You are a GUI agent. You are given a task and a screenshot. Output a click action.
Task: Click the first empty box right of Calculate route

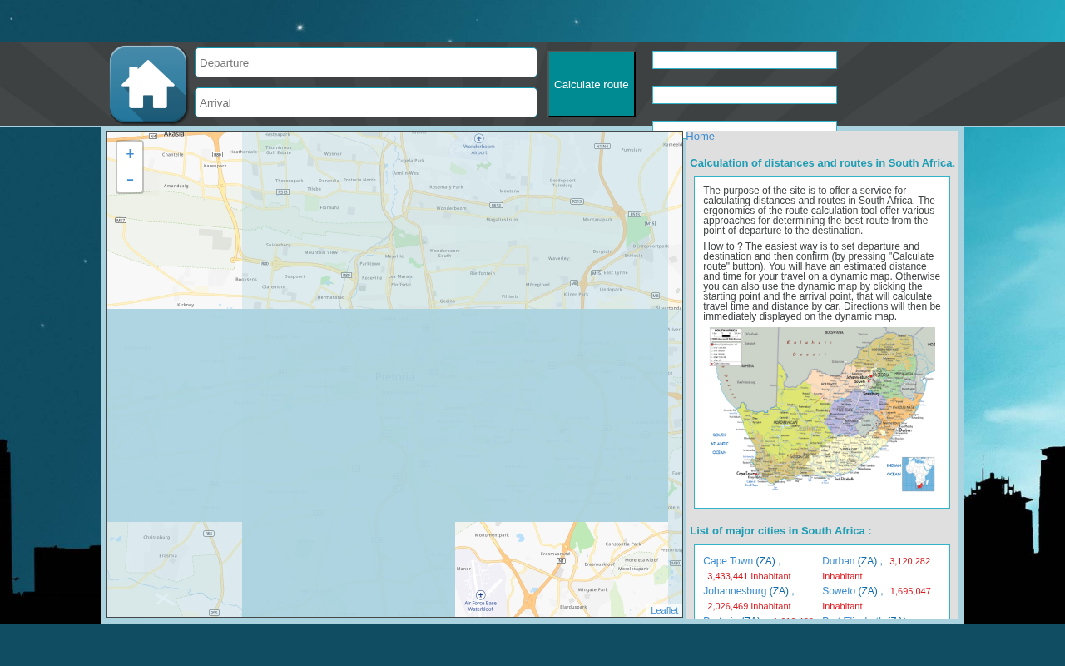point(745,60)
